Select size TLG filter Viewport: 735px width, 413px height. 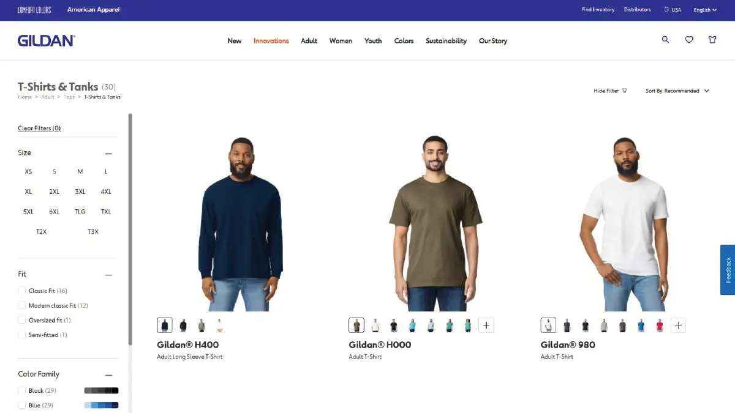coord(80,212)
